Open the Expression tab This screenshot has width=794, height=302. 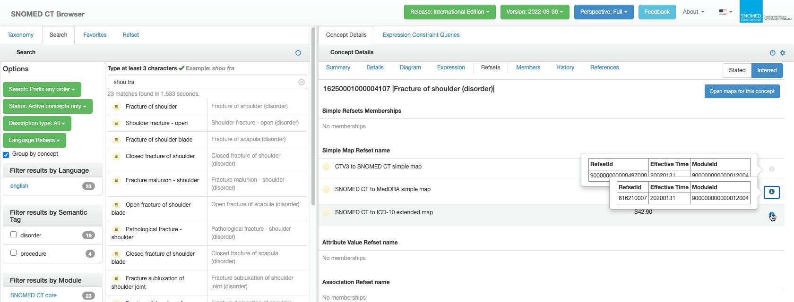coord(451,67)
